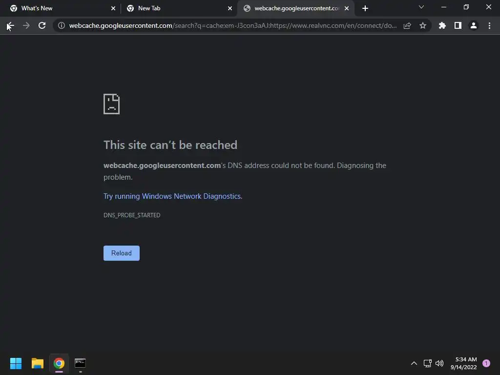This screenshot has width=500, height=375.
Task: Click the blue Reload button
Action: pyautogui.click(x=122, y=253)
